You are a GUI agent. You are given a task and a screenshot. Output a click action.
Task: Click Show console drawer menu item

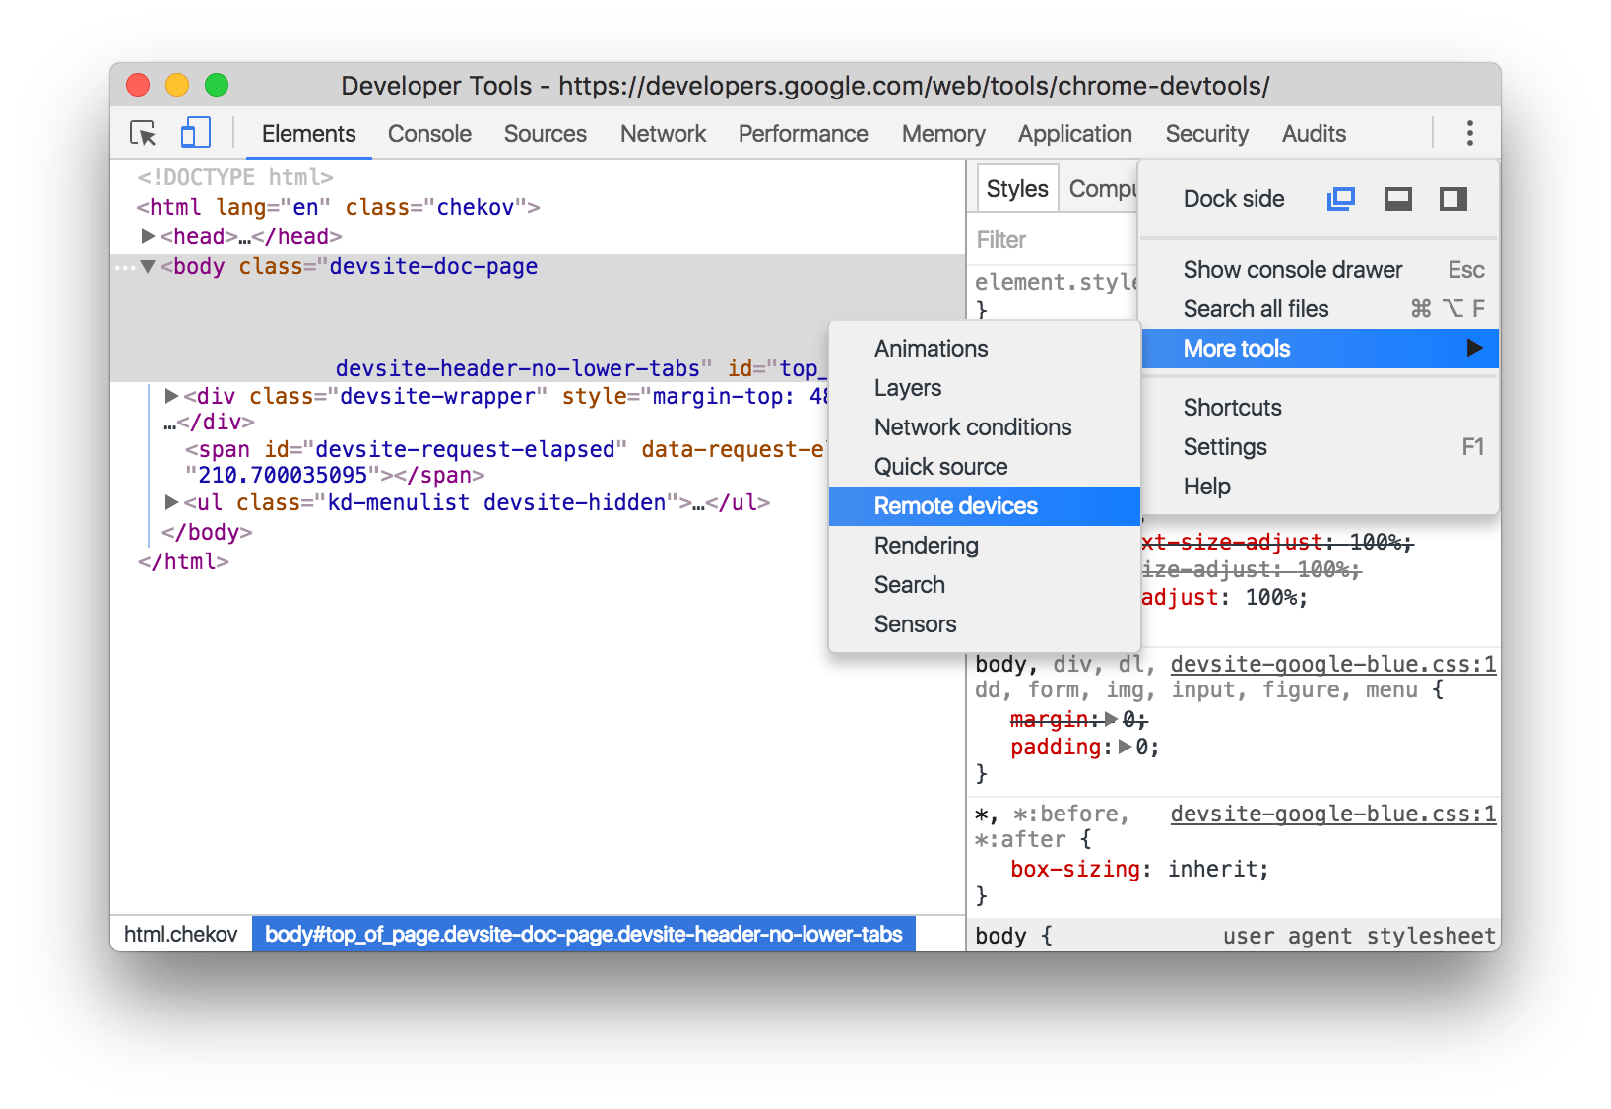point(1292,269)
